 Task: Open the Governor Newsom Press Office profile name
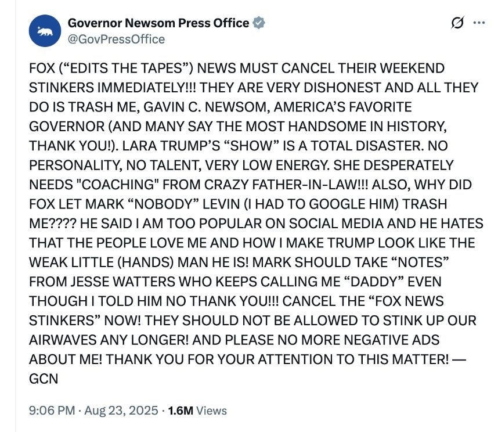click(x=158, y=23)
